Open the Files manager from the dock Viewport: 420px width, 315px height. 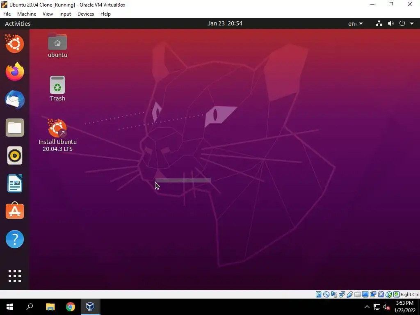(x=15, y=128)
